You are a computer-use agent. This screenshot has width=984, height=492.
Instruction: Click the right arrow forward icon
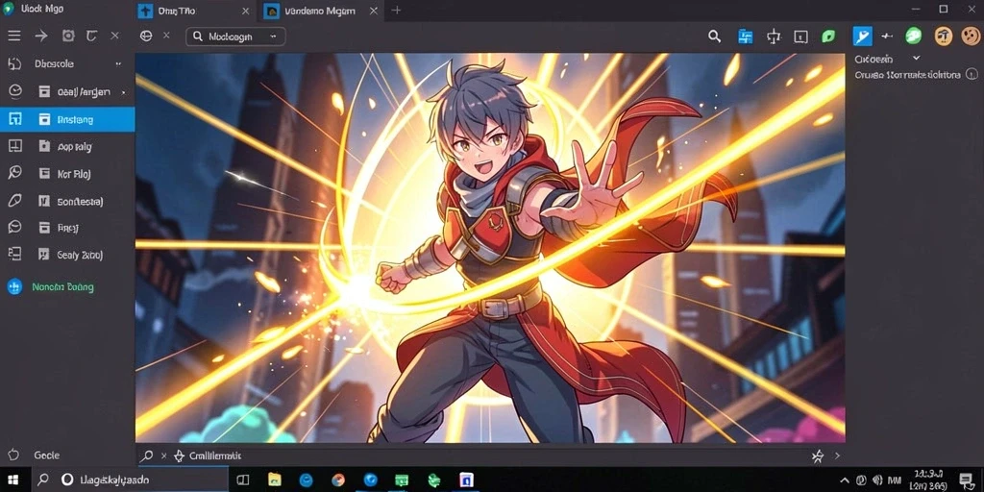[41, 36]
